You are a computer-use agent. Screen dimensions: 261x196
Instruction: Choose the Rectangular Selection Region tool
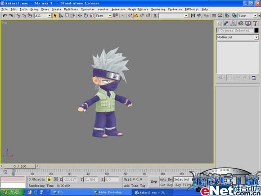(x=67, y=16)
